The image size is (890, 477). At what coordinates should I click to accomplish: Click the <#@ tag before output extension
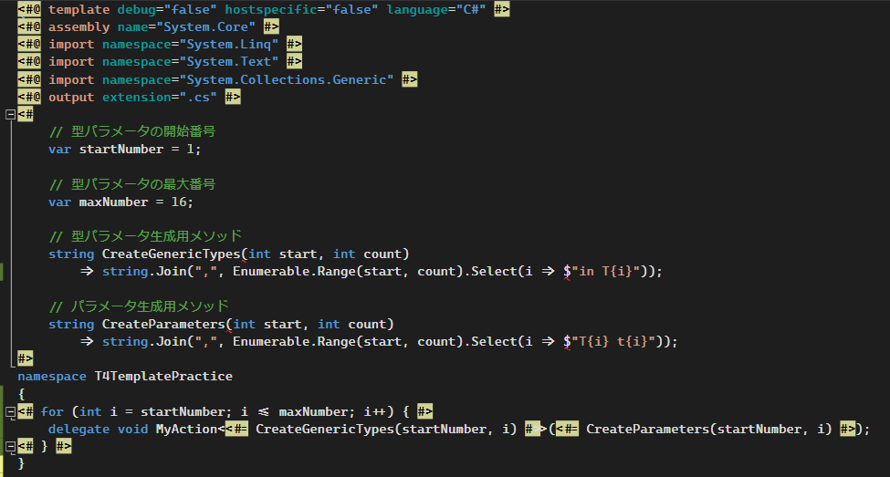click(29, 97)
